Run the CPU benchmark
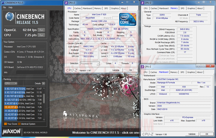This screenshot has height=138, width=216. [x=41, y=35]
